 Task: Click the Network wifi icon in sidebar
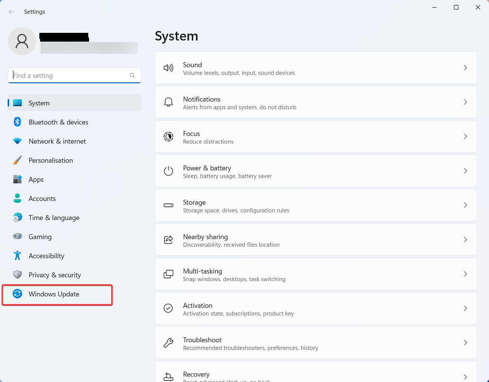17,141
